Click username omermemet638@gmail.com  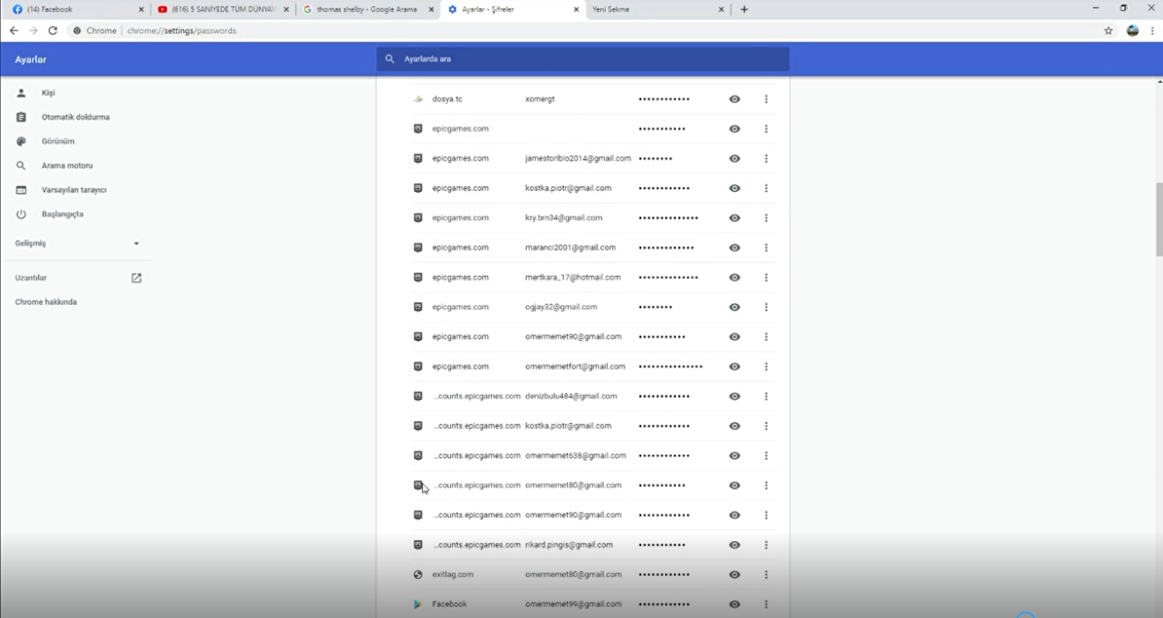(575, 456)
